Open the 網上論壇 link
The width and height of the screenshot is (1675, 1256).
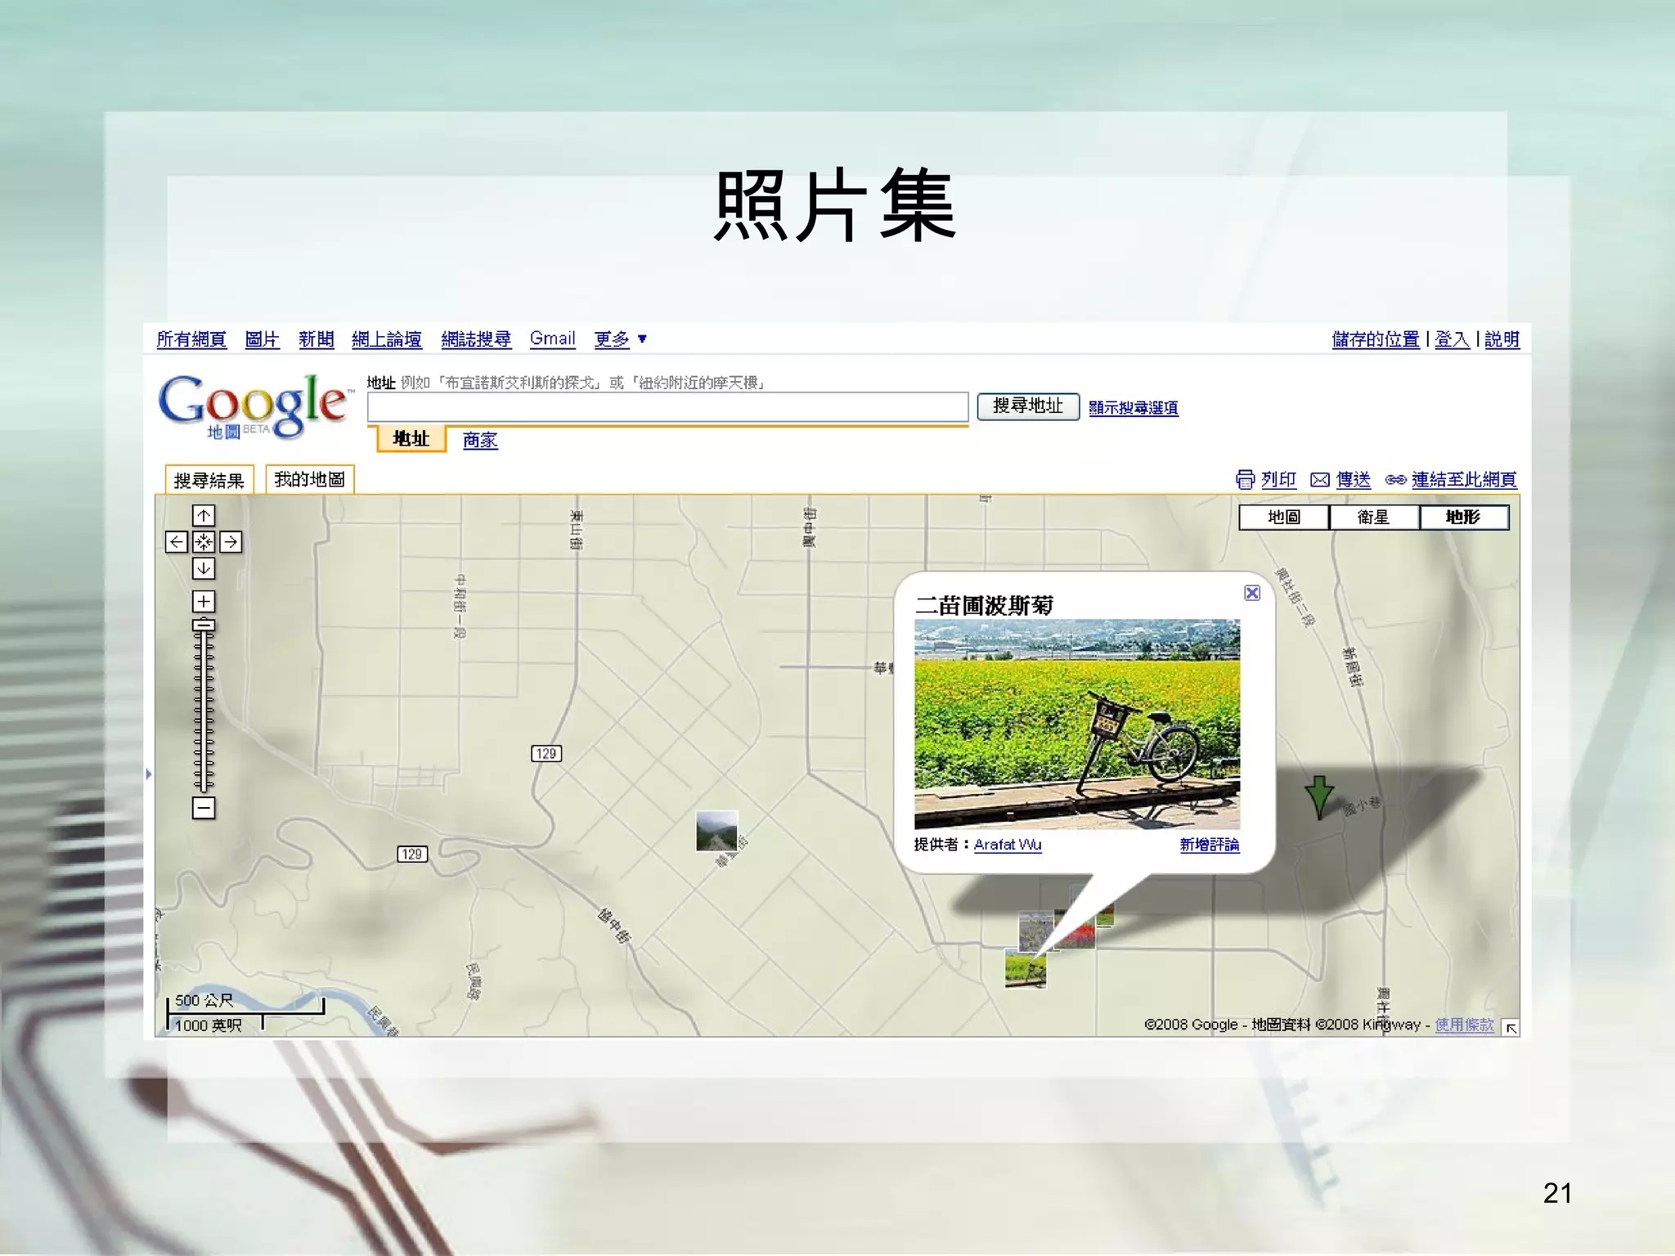pos(387,339)
